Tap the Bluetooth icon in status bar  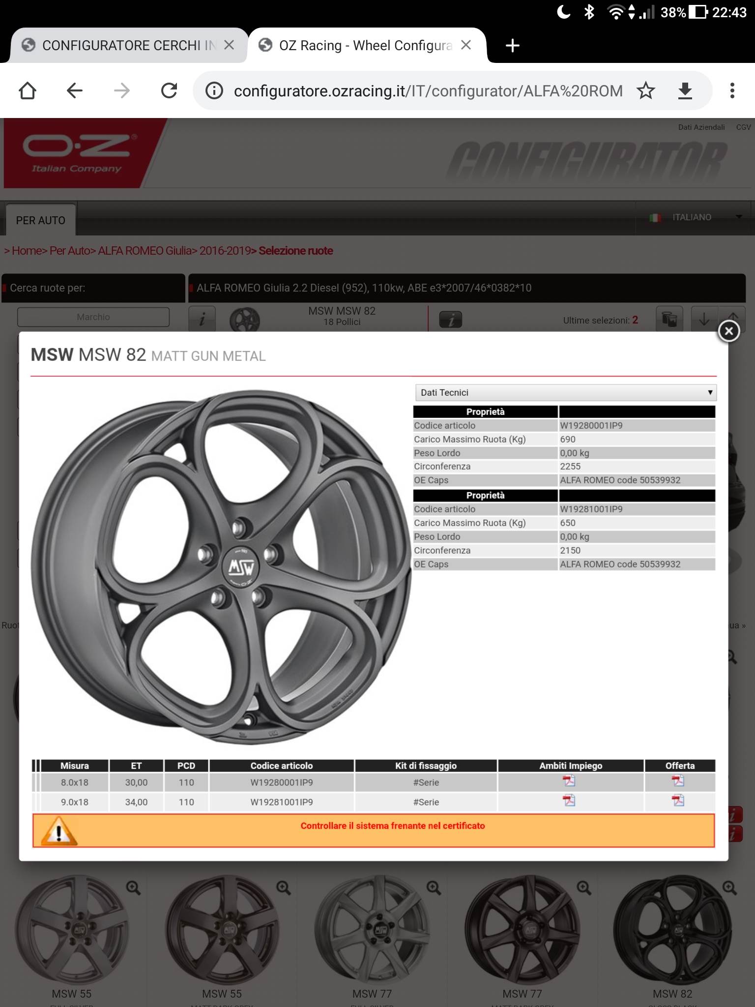pyautogui.click(x=589, y=12)
